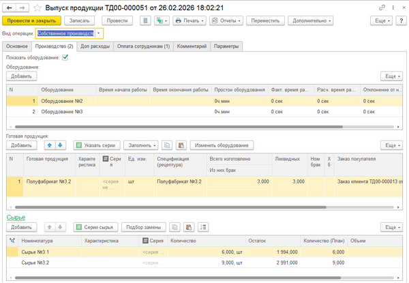Viewport: 409px width, 283px height.
Task: Copy rows in finished products toolbar
Action: pos(168,145)
